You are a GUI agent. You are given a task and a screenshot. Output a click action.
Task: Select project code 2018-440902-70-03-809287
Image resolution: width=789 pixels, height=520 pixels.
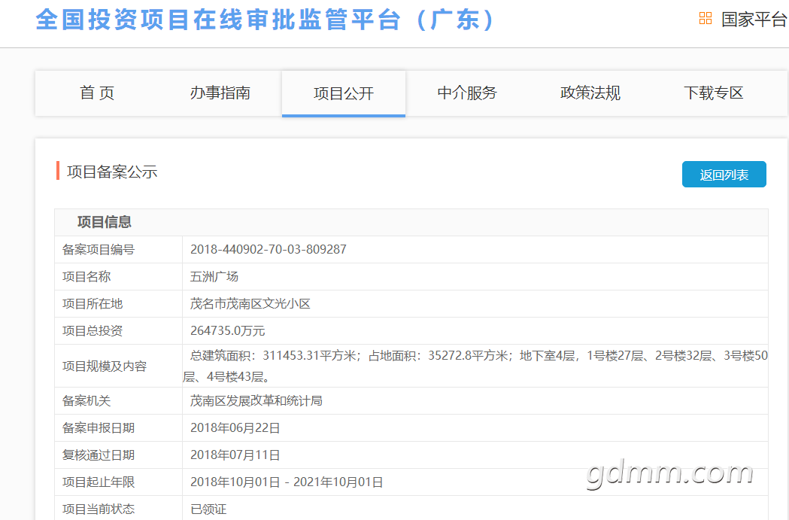269,249
